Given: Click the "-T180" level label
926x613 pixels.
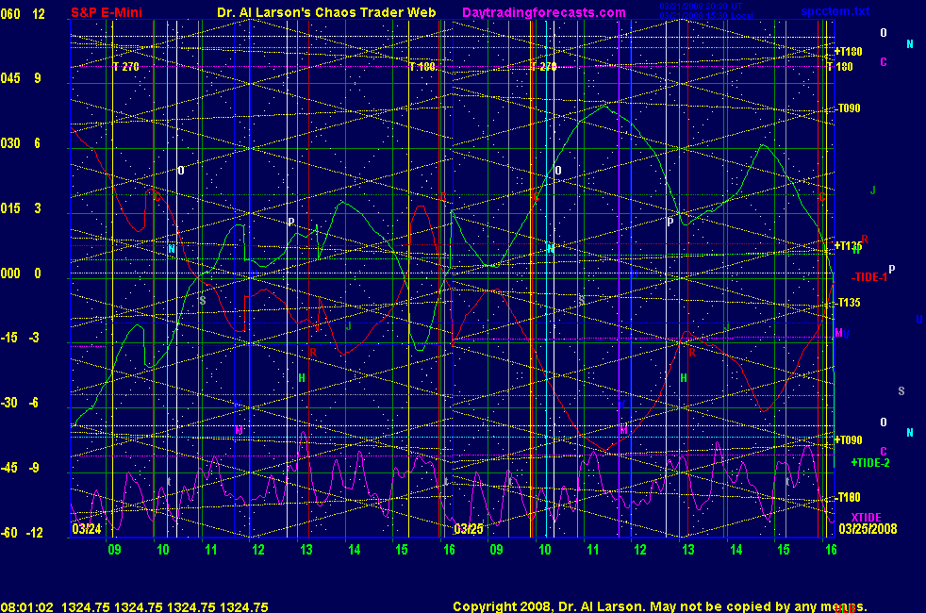Looking at the screenshot, I should pyautogui.click(x=849, y=497).
